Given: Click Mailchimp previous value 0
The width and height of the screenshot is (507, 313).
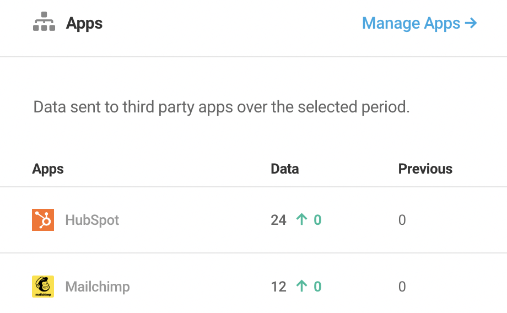Looking at the screenshot, I should pos(402,287).
